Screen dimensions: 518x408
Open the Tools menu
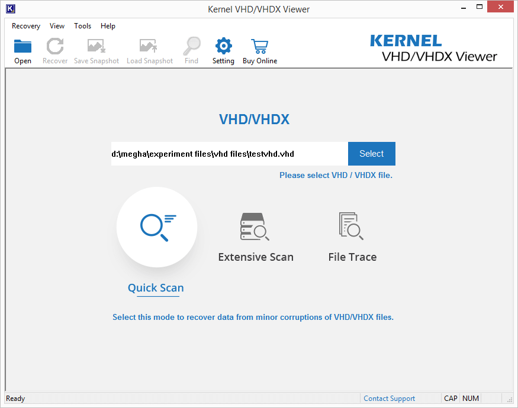(83, 26)
